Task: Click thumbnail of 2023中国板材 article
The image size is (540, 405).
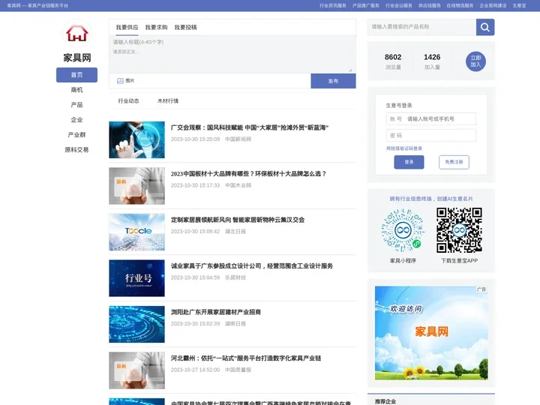Action: point(136,186)
